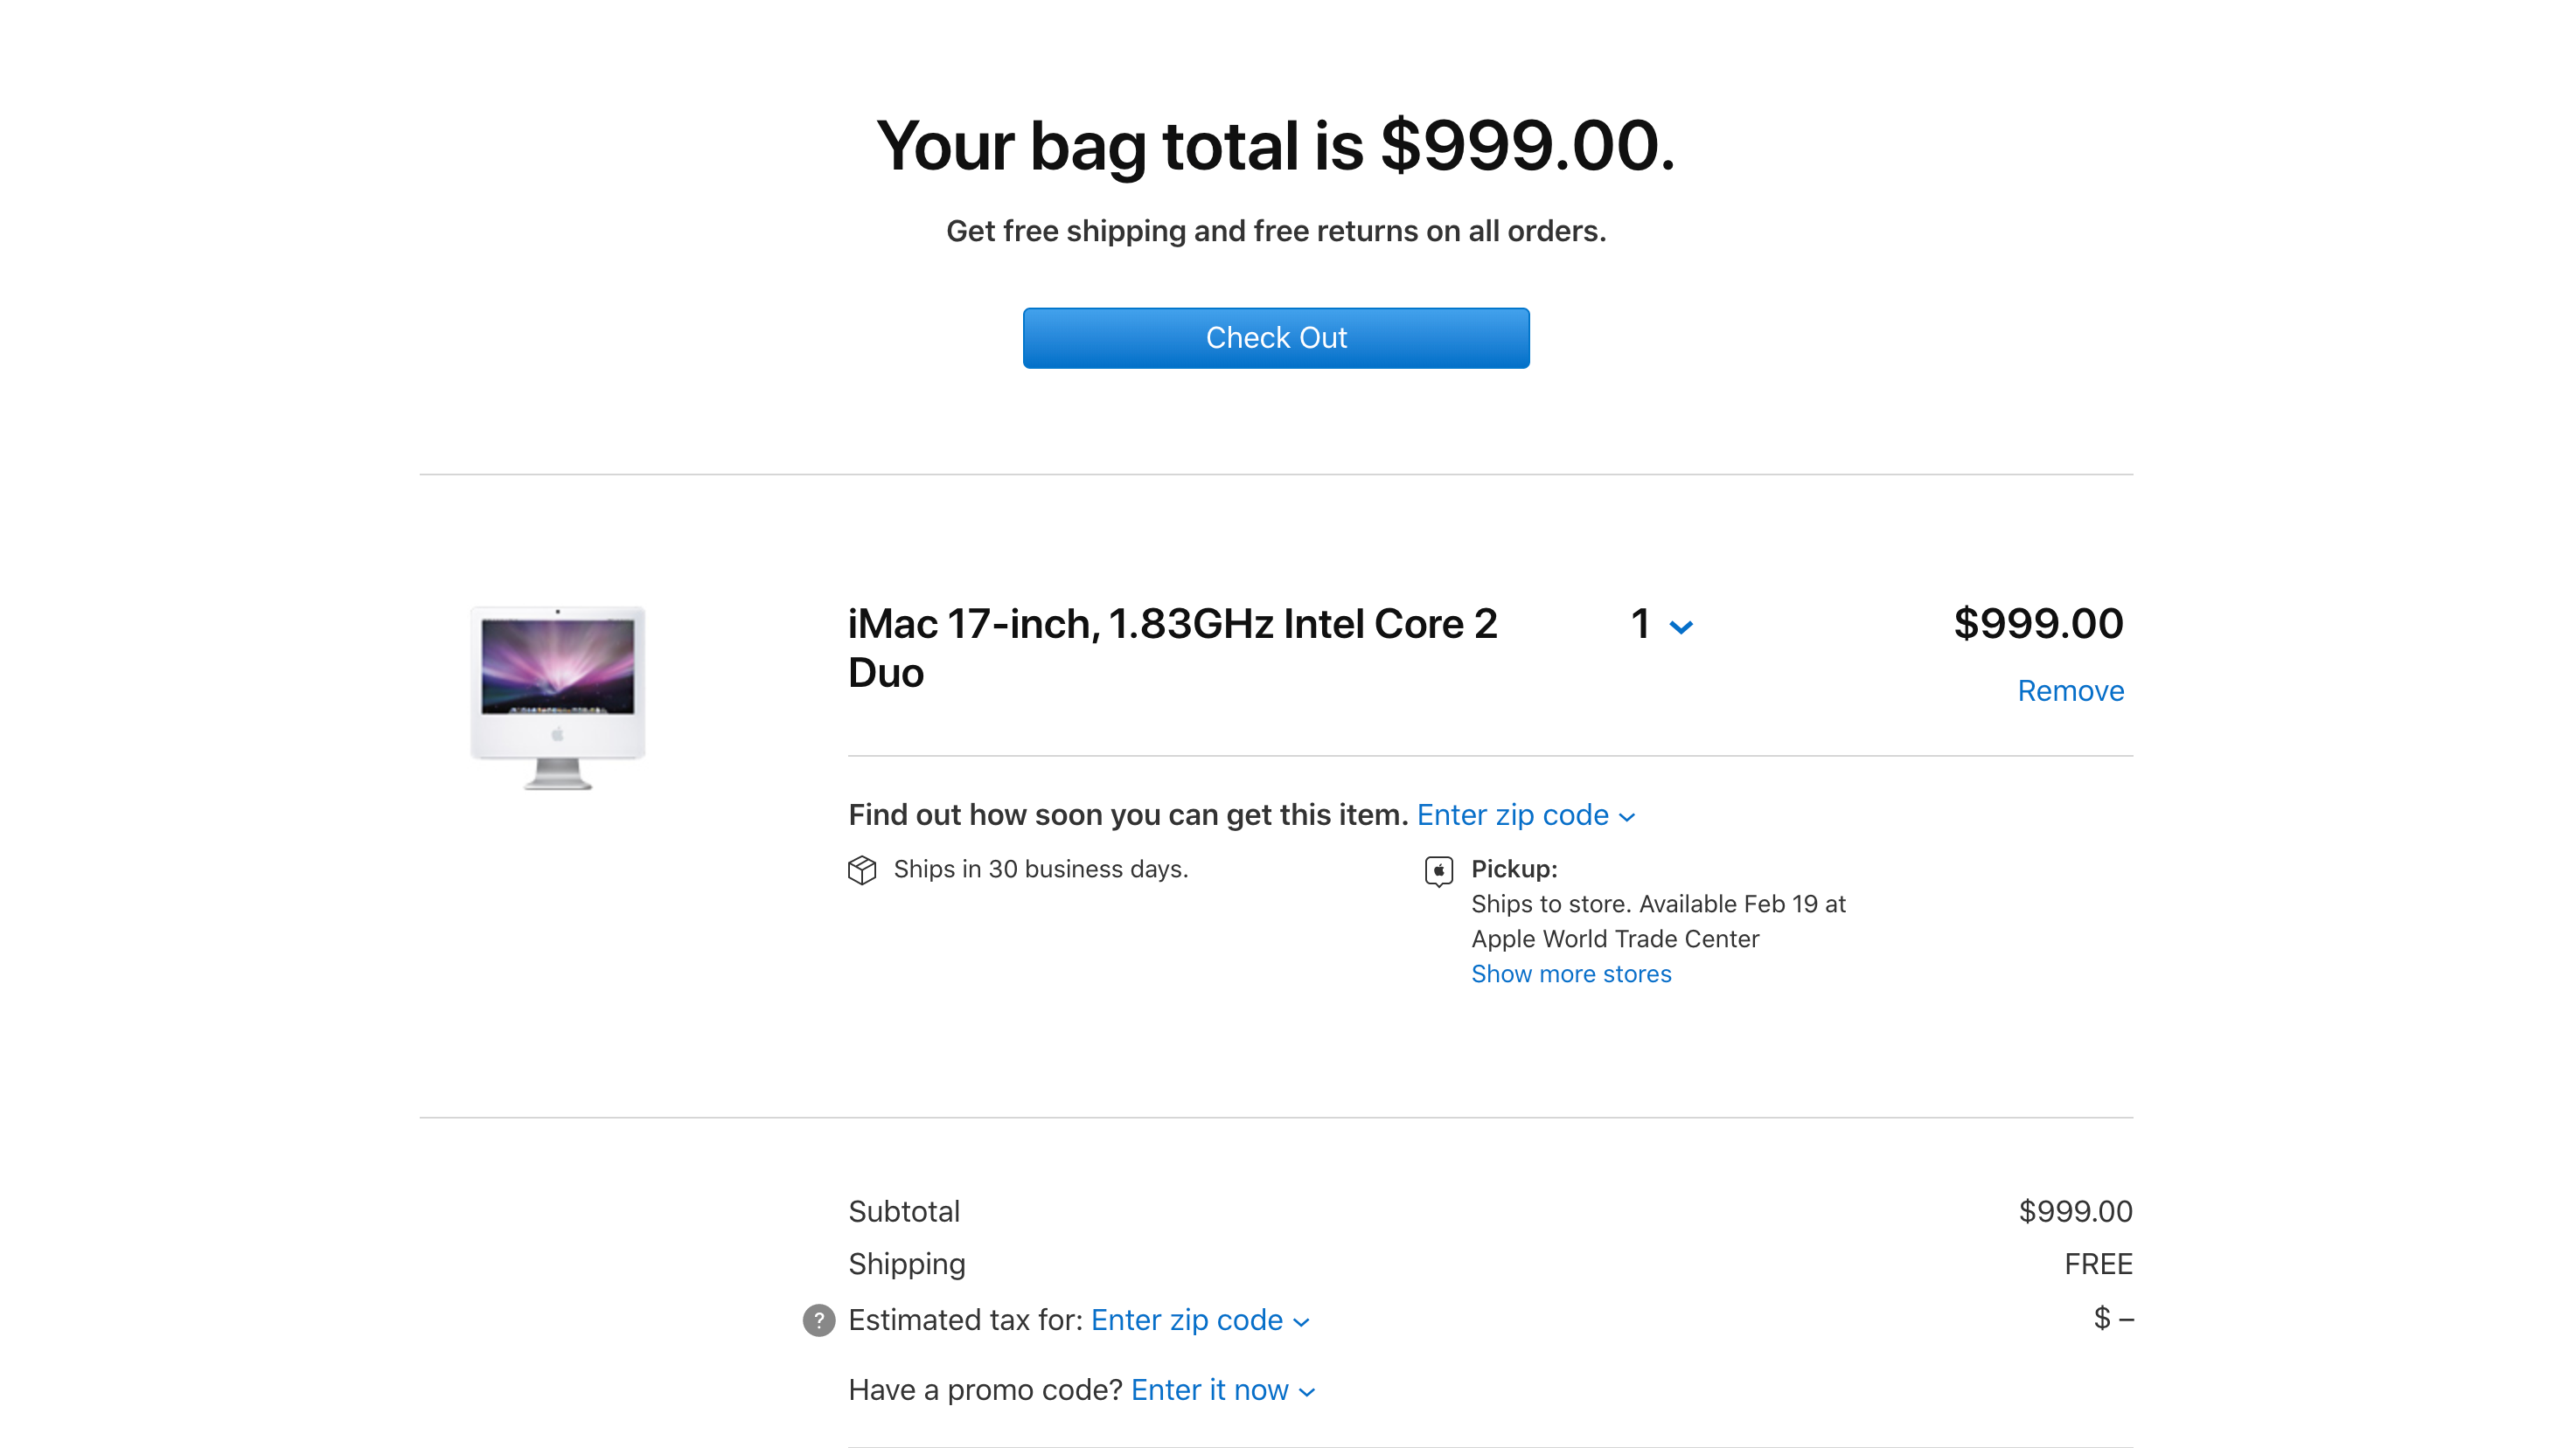Click the free shipping and returns message

coord(1275,231)
